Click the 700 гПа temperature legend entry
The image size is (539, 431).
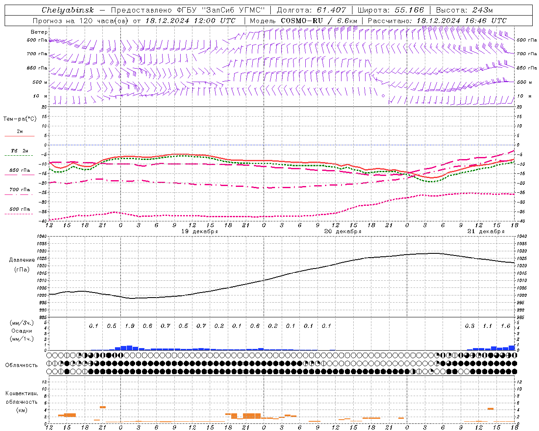click(x=20, y=190)
